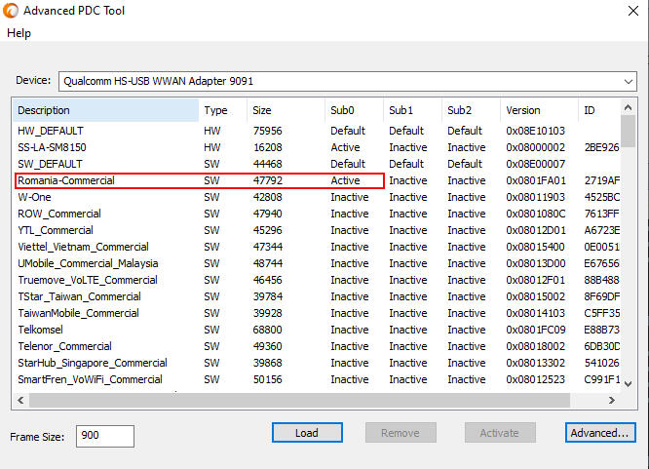Click size value 39784
The image size is (649, 469).
[x=268, y=296]
